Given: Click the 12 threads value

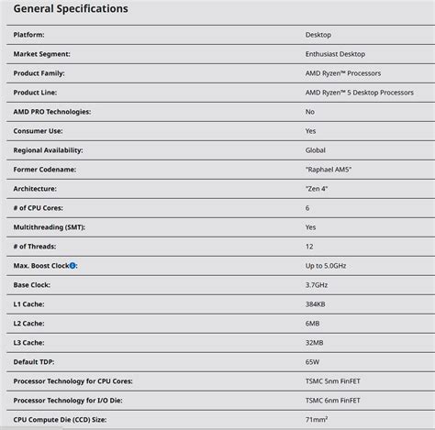Looking at the screenshot, I should click(x=309, y=247).
